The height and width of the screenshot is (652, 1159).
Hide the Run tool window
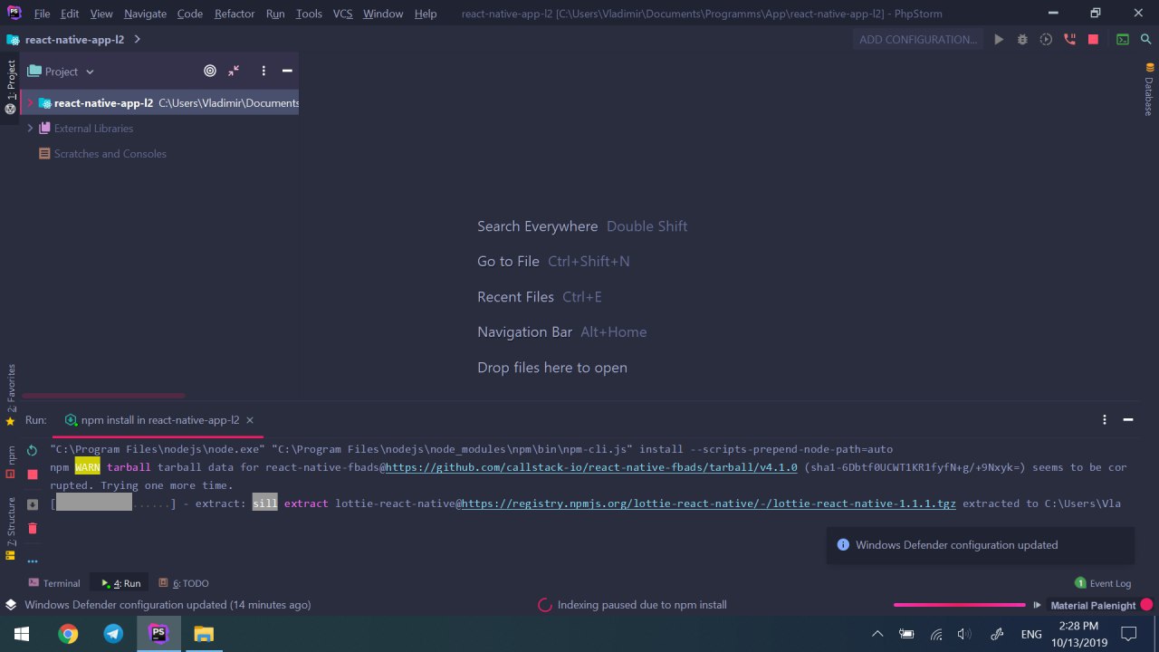[1128, 420]
